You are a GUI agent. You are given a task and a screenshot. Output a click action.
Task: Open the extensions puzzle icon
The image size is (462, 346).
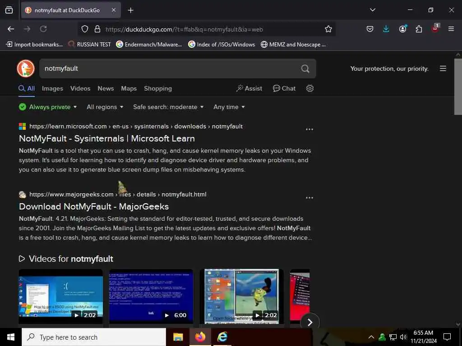click(419, 29)
